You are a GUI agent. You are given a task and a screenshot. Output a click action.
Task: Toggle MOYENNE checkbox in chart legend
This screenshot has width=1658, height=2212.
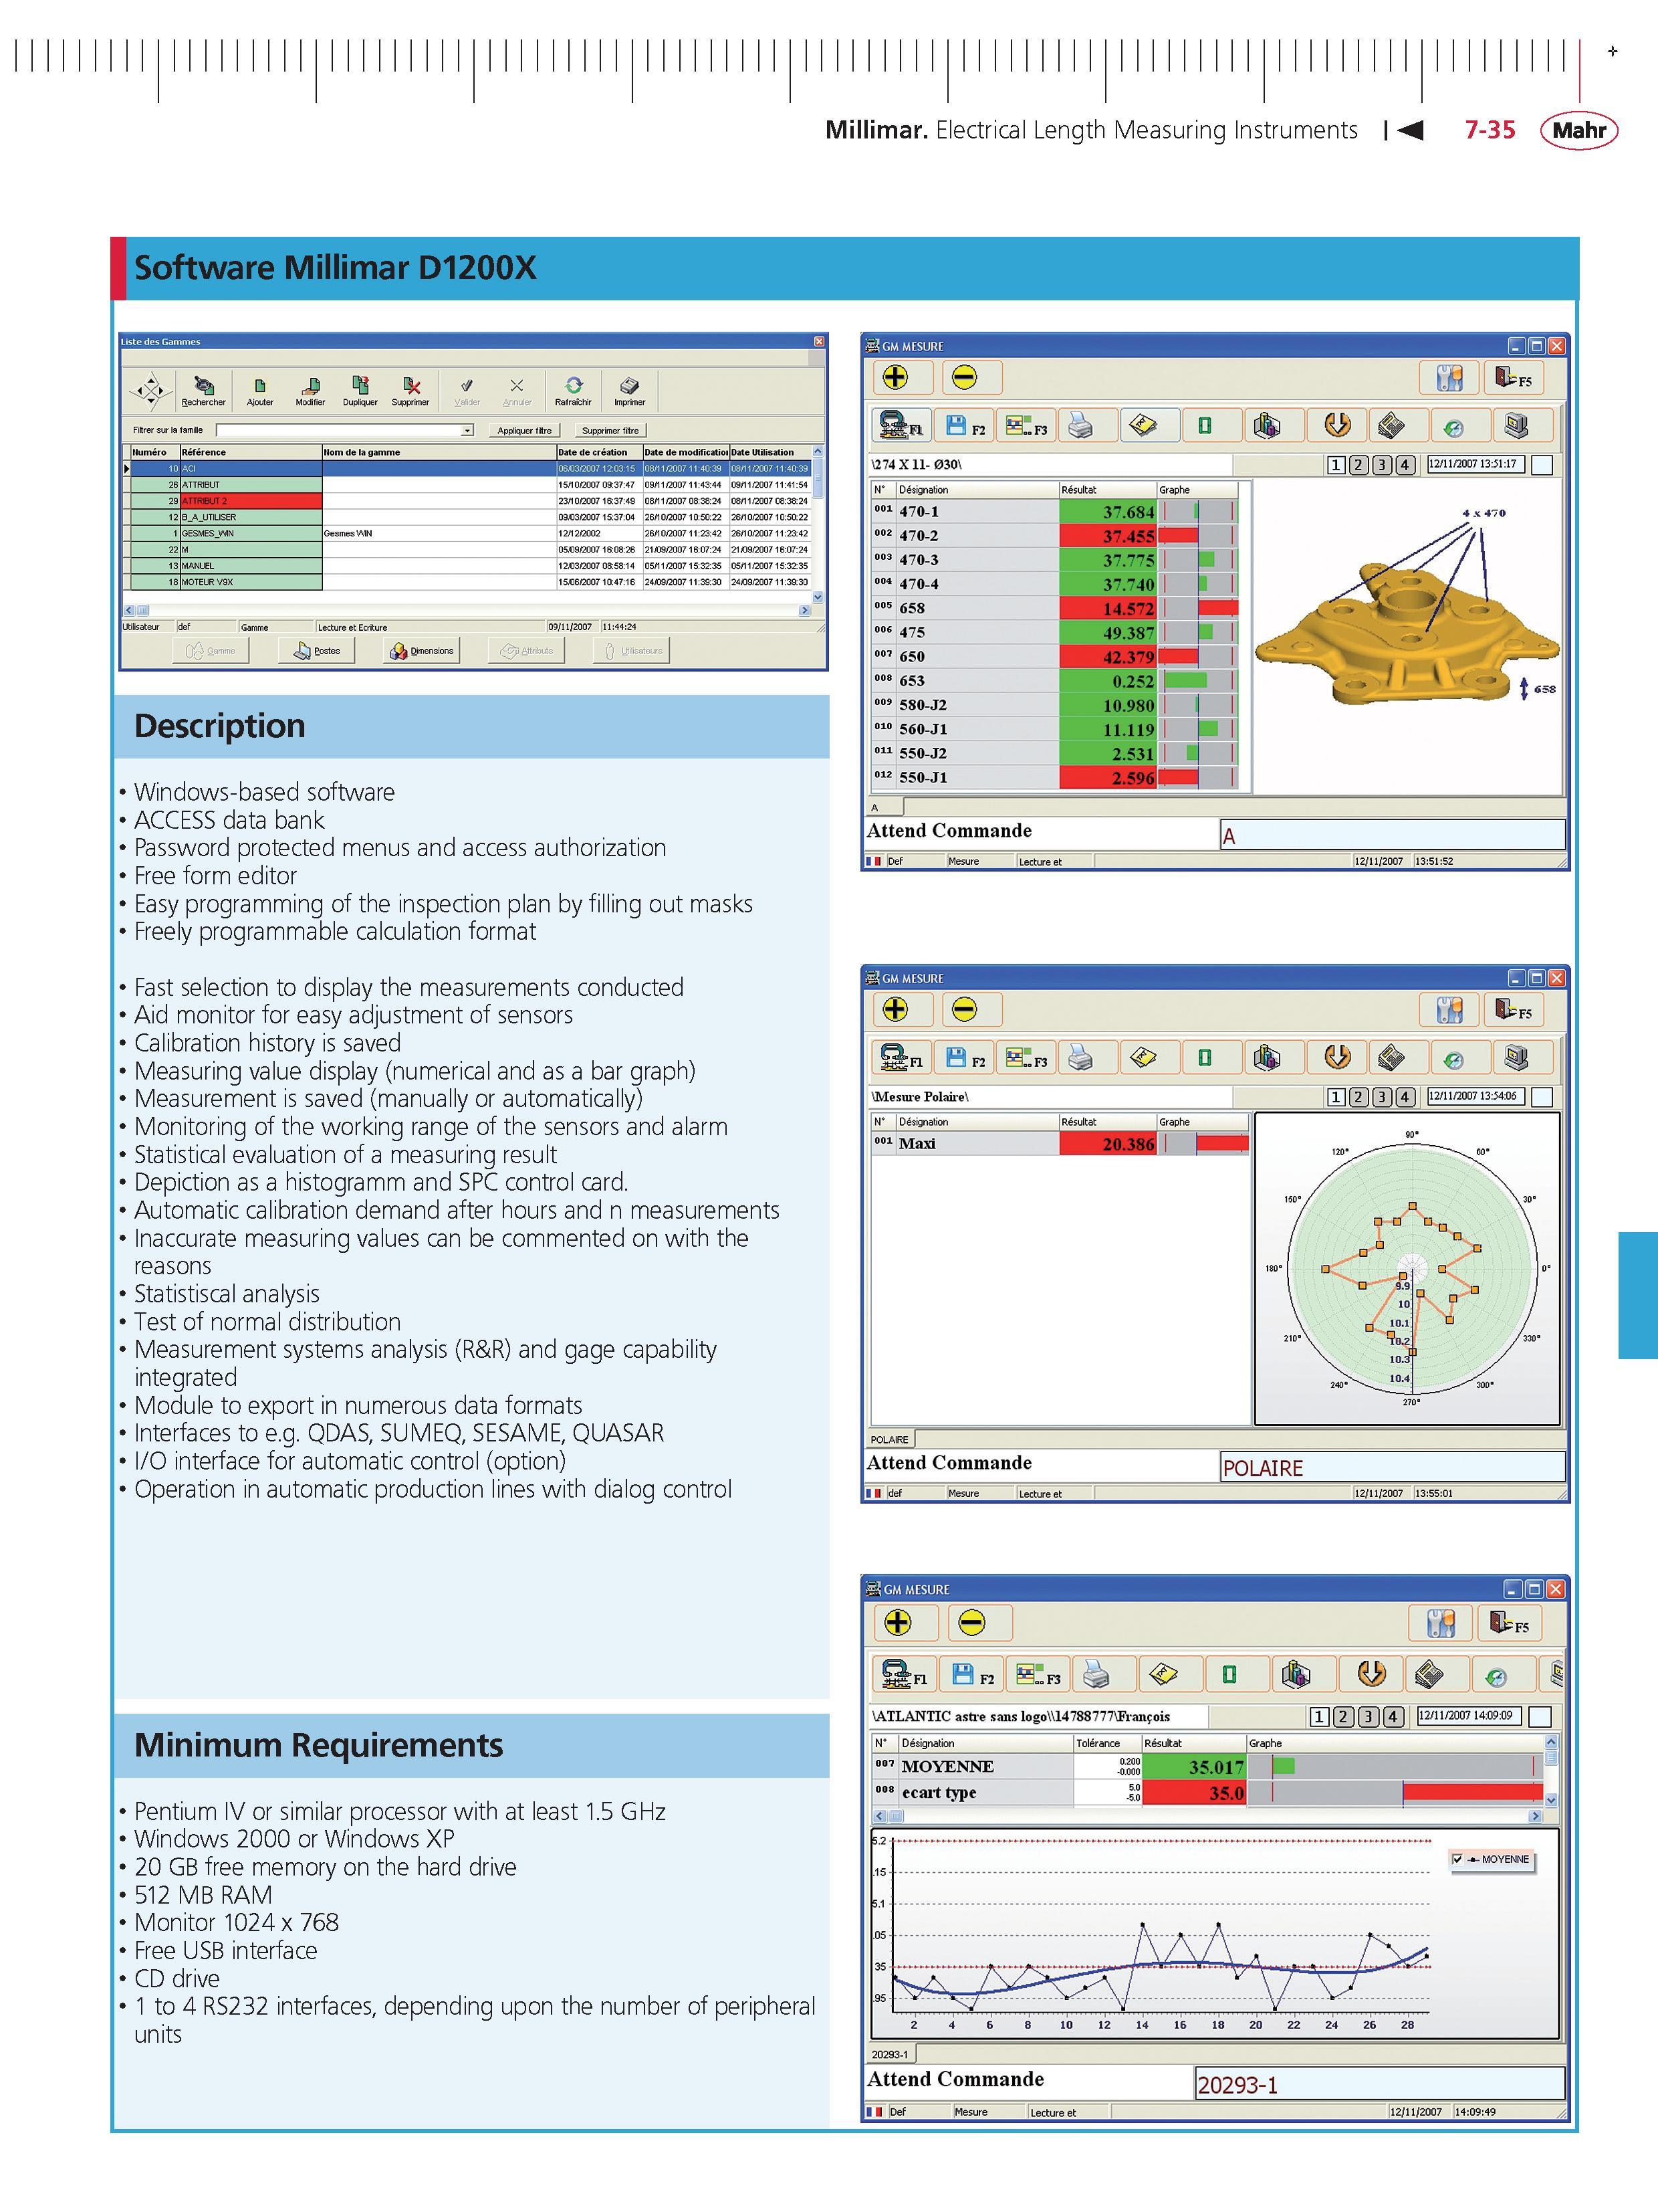coord(1457,1859)
